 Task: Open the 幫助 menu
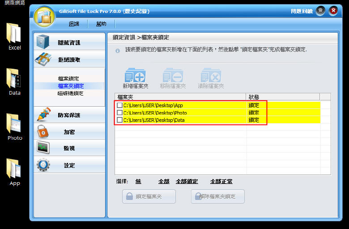click(x=101, y=24)
